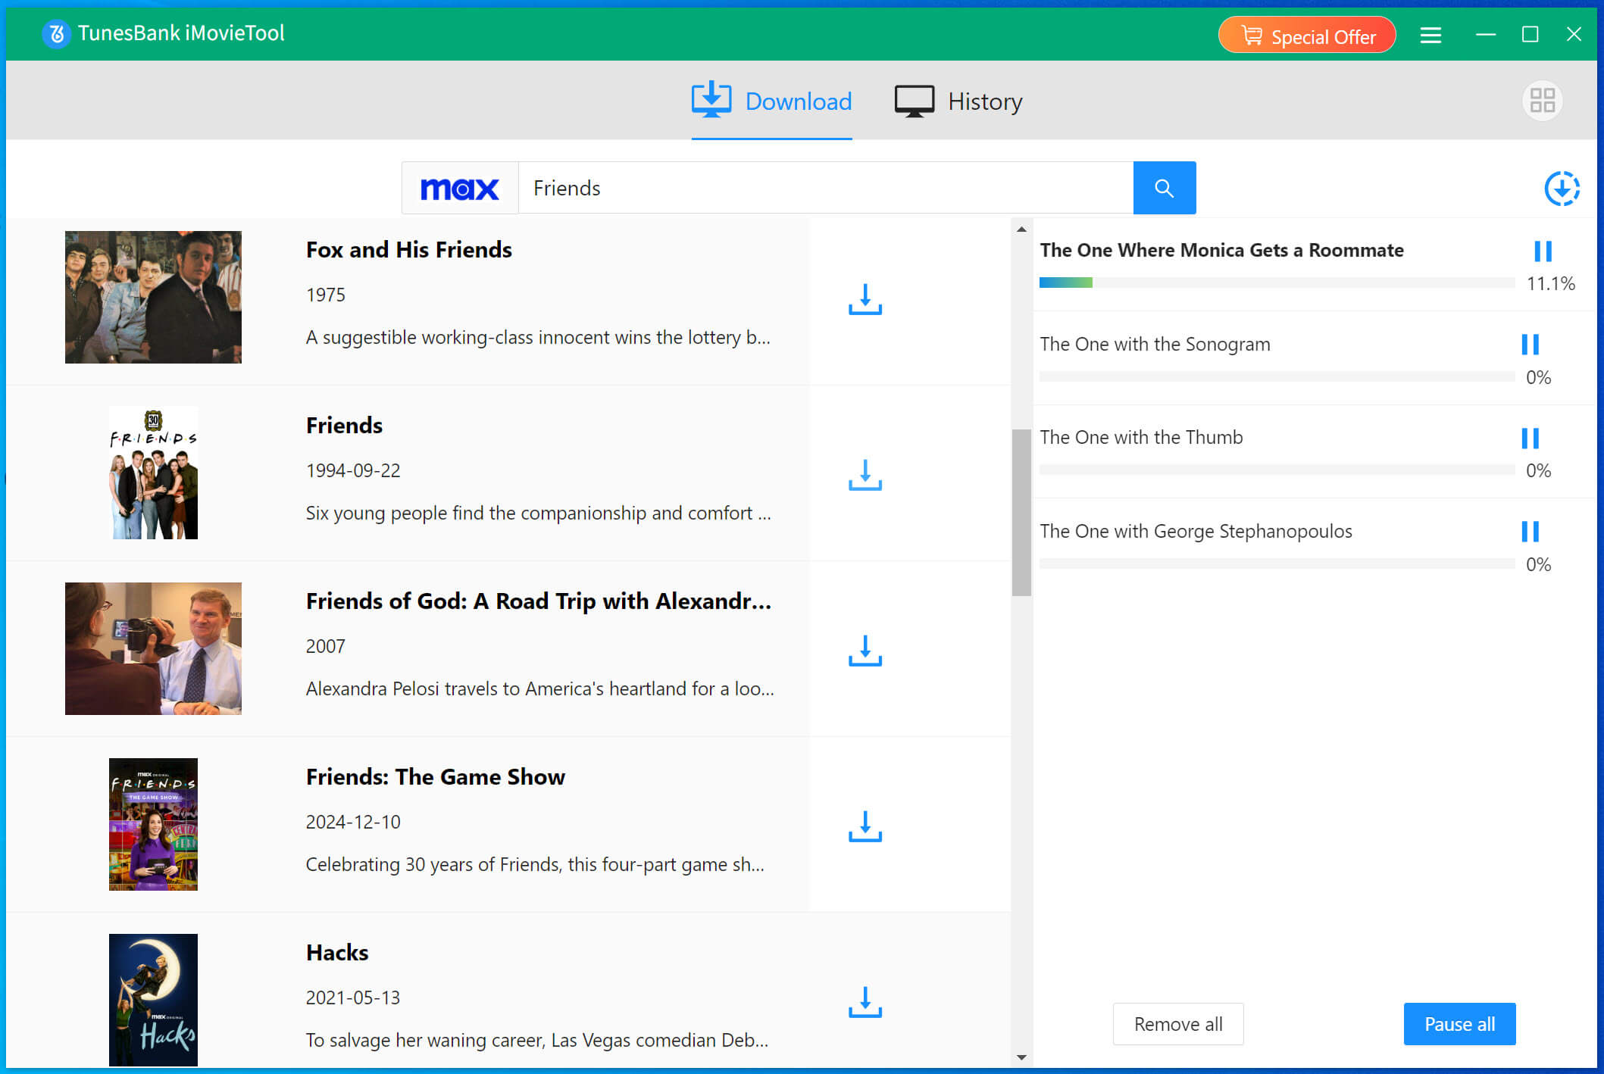Pause The One with the Sonogram download
This screenshot has height=1074, width=1604.
(1530, 345)
